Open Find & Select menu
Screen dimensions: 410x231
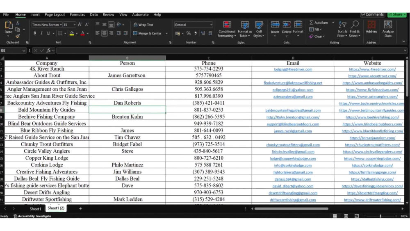[355, 29]
